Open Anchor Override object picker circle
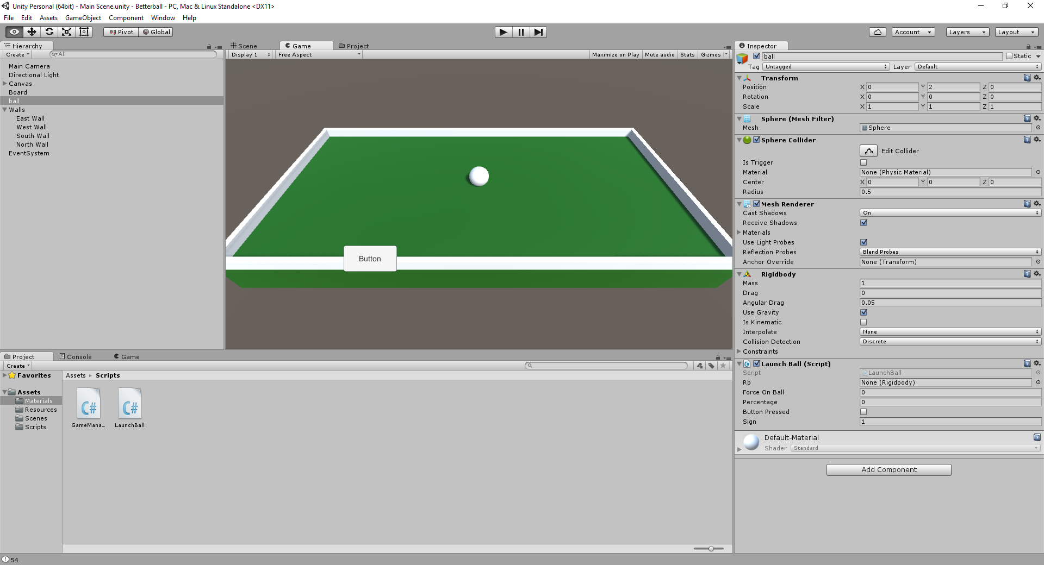This screenshot has height=565, width=1044. (x=1038, y=262)
